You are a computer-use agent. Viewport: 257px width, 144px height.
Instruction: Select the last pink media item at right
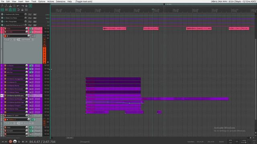[239, 28]
